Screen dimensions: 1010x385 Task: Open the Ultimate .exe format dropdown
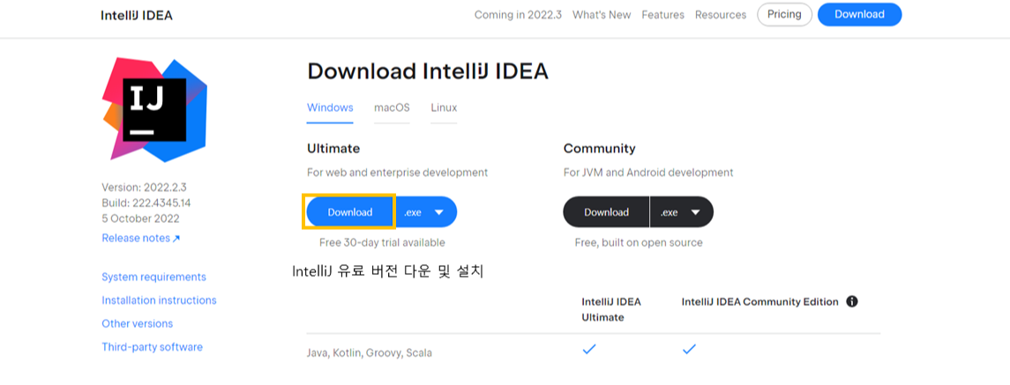click(426, 211)
